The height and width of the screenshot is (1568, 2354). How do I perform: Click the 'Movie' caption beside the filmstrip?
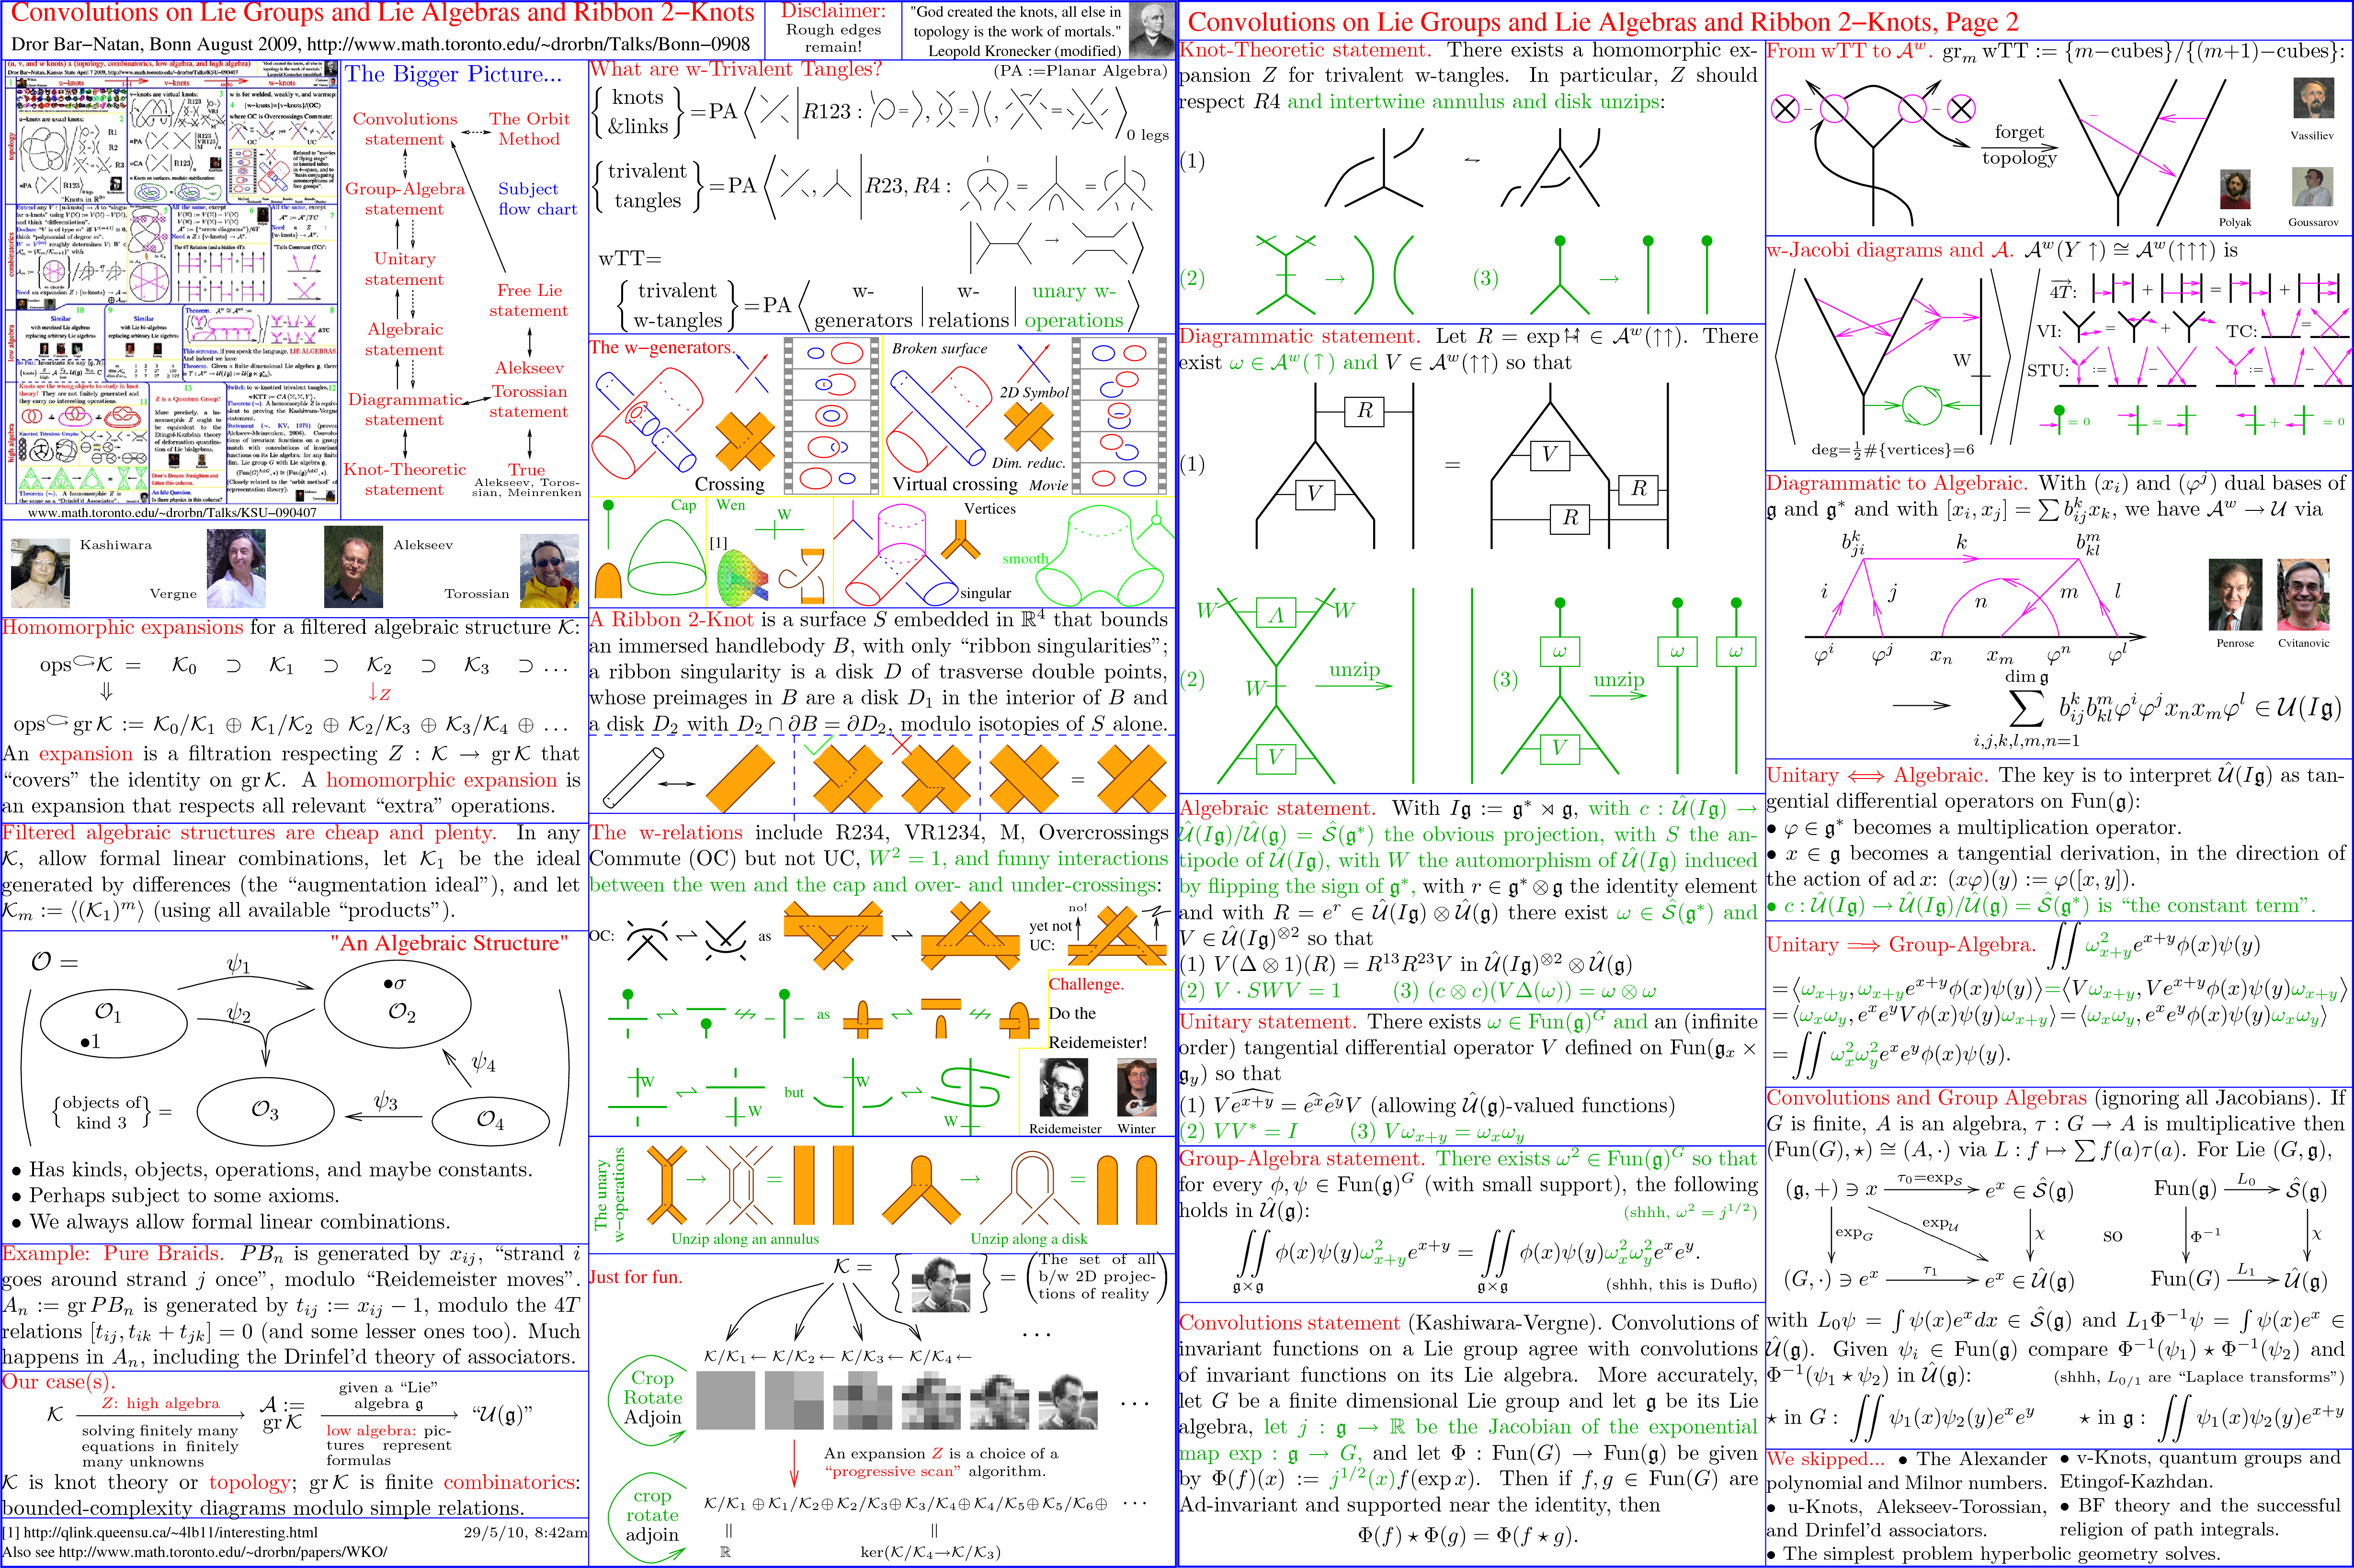coord(1048,485)
